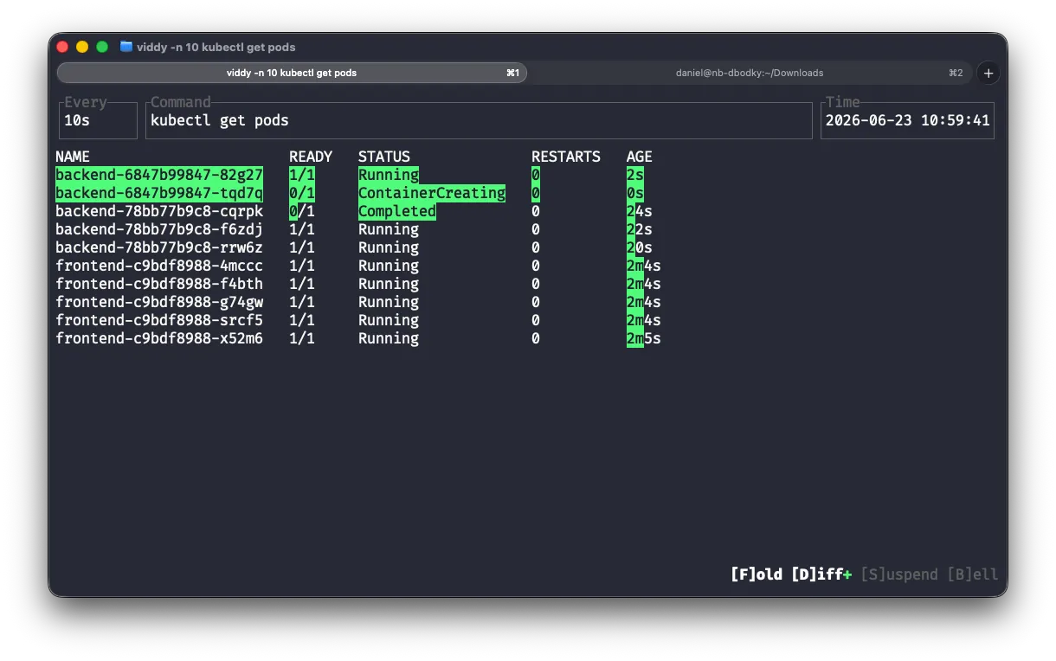Select pod frontend-c9bdf8988-4mccc
This screenshot has width=1056, height=661.
159,266
